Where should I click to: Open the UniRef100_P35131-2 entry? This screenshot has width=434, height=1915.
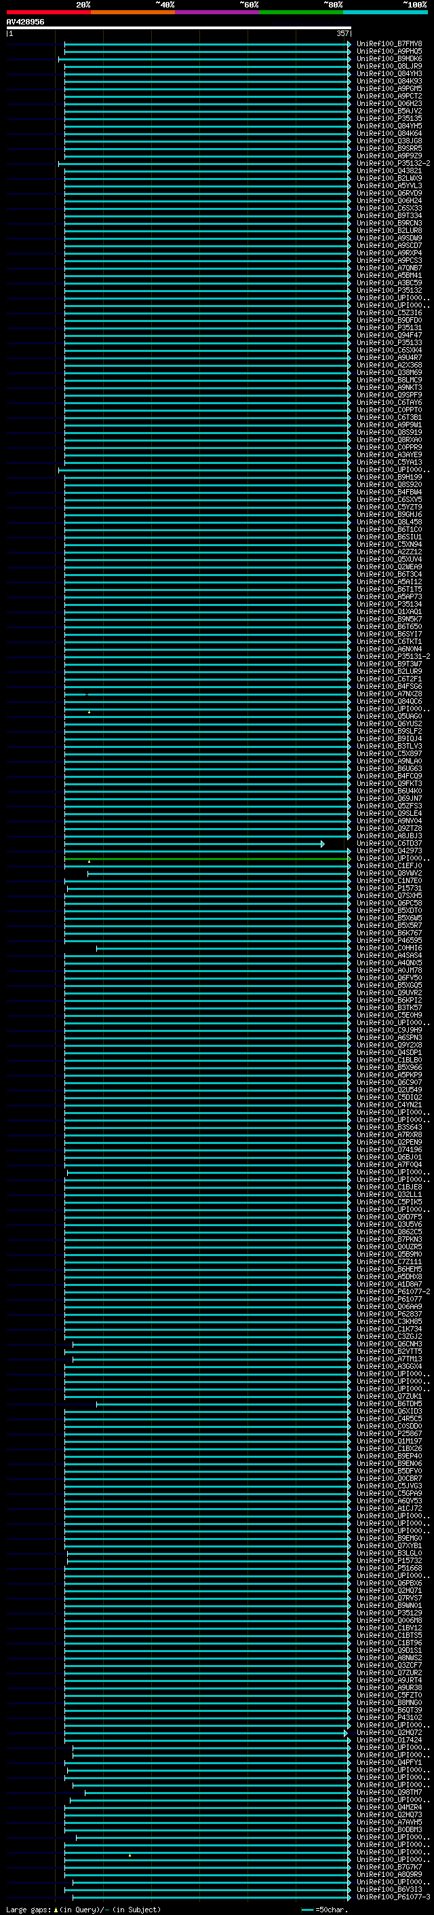[x=393, y=657]
